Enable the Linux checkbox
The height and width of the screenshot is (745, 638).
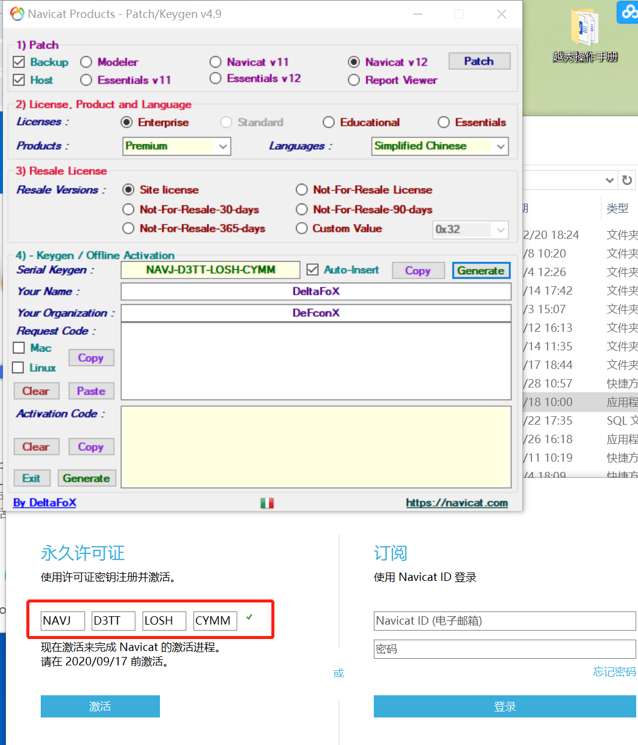[x=19, y=368]
